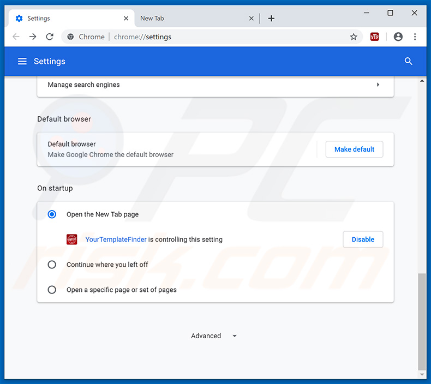Image resolution: width=431 pixels, height=384 pixels.
Task: Switch to the Settings tab
Action: click(x=71, y=19)
